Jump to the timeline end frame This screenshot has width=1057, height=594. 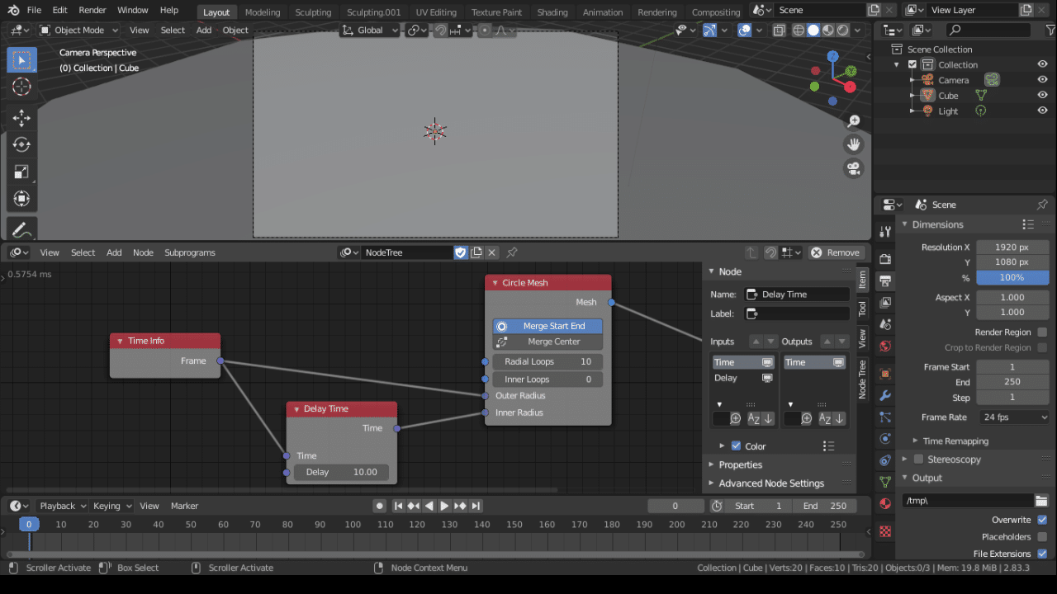[476, 506]
